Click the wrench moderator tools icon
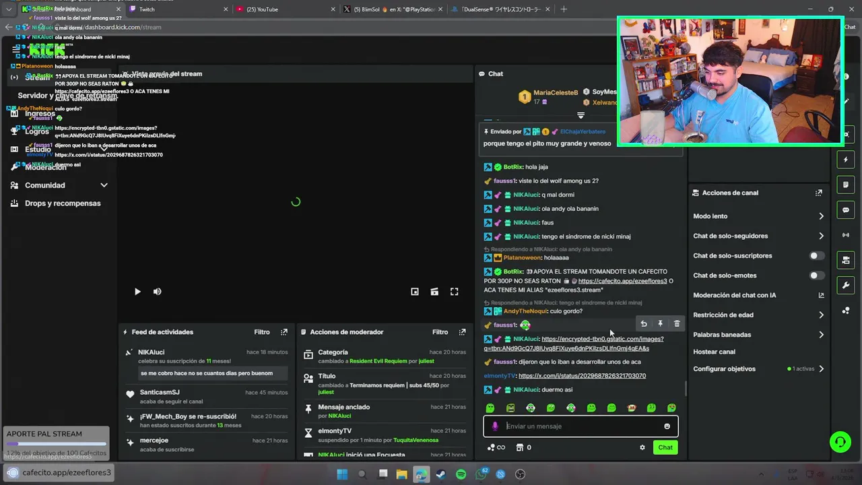862x485 pixels. (x=846, y=286)
